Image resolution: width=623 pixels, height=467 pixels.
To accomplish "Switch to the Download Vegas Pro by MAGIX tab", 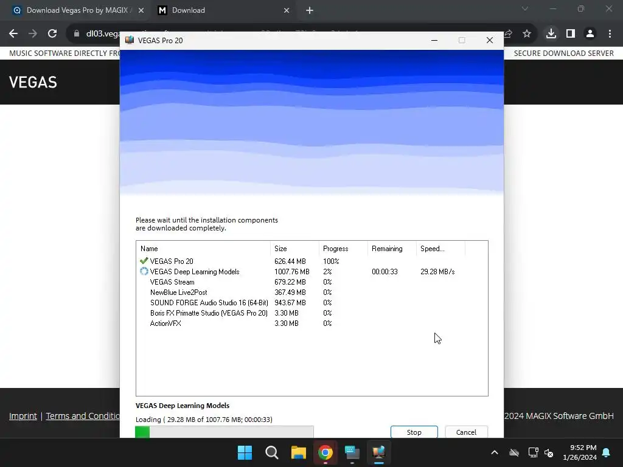I will click(x=77, y=10).
